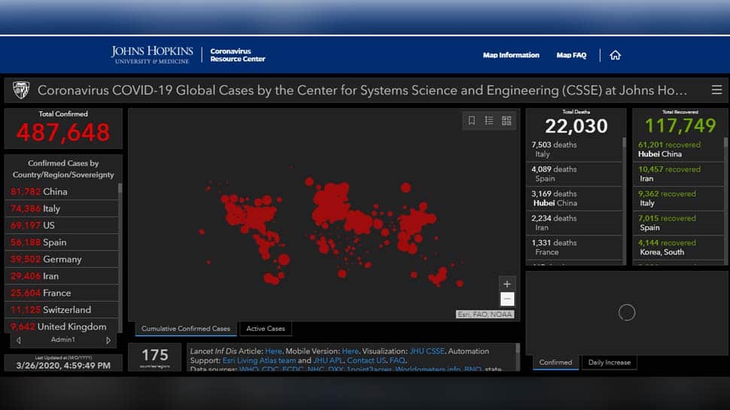The image size is (730, 410).
Task: Select Switzerland in confirmed cases list
Action: (61, 309)
